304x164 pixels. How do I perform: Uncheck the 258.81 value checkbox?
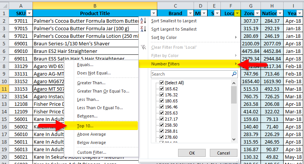coord(162,131)
